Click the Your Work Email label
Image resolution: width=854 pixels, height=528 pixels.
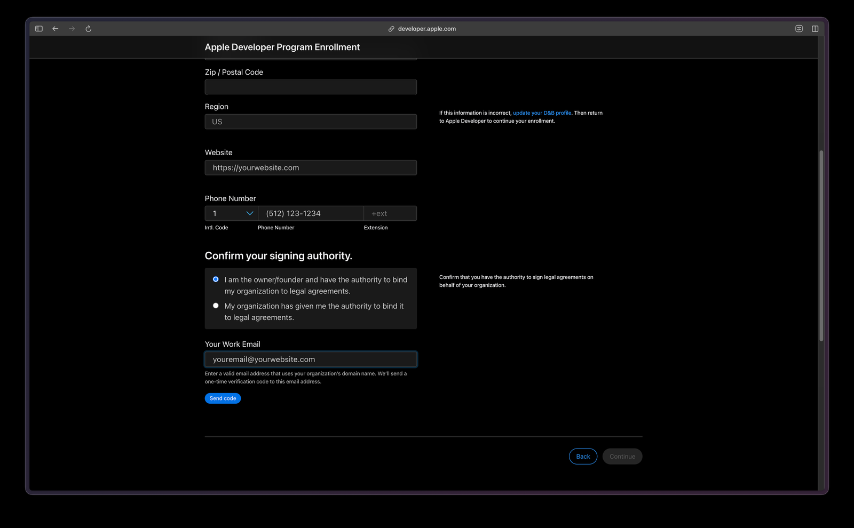click(x=233, y=345)
